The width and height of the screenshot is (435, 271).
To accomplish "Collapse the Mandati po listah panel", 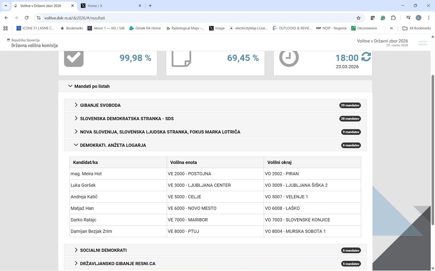I will pyautogui.click(x=215, y=86).
